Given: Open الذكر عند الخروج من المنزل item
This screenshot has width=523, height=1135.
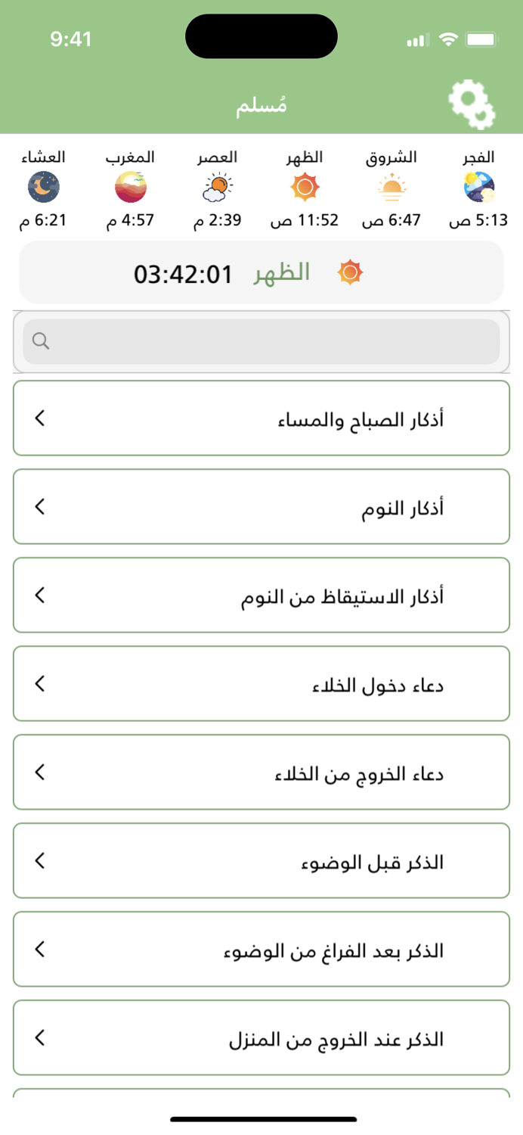Looking at the screenshot, I should [x=261, y=1037].
